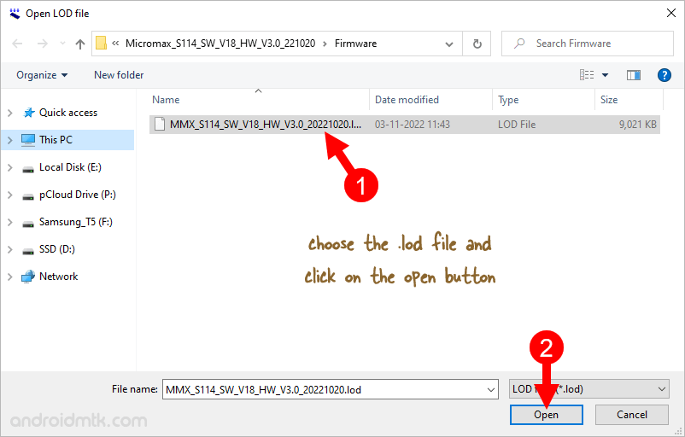
Task: Click the Cancel button
Action: click(632, 415)
